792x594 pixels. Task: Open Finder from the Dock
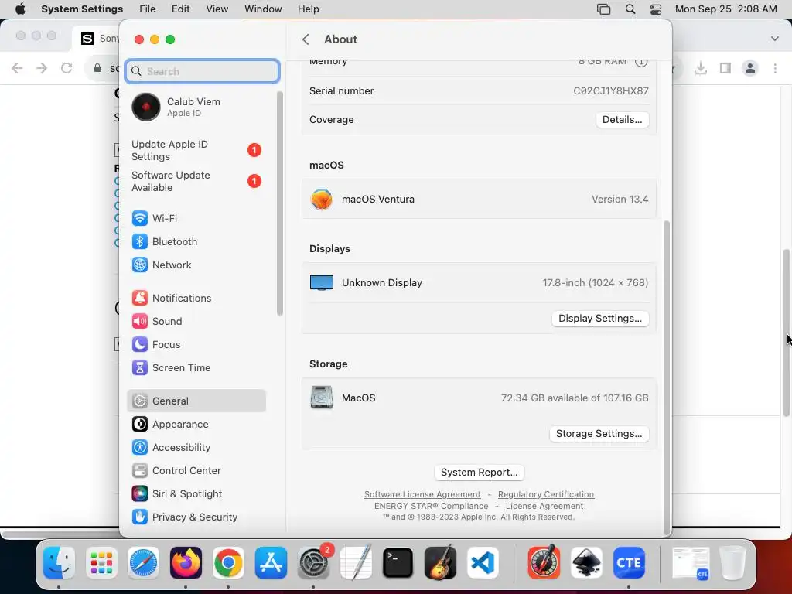[x=59, y=563]
